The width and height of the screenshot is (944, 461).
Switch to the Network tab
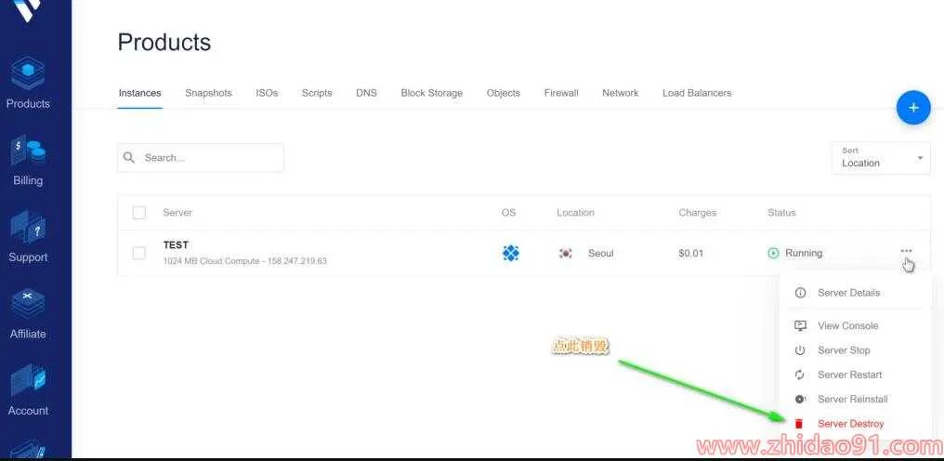pyautogui.click(x=620, y=93)
